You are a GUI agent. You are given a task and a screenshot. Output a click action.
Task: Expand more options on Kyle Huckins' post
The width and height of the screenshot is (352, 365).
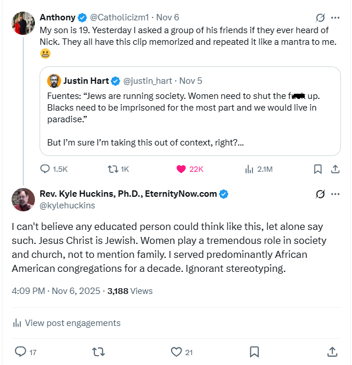[335, 194]
